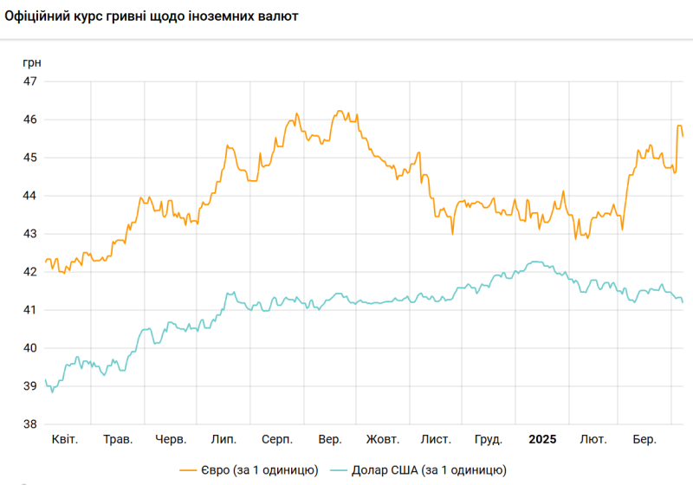Viewport: 693px width, 485px height.
Task: Click the Трав. month label on x-axis
Action: coord(118,439)
